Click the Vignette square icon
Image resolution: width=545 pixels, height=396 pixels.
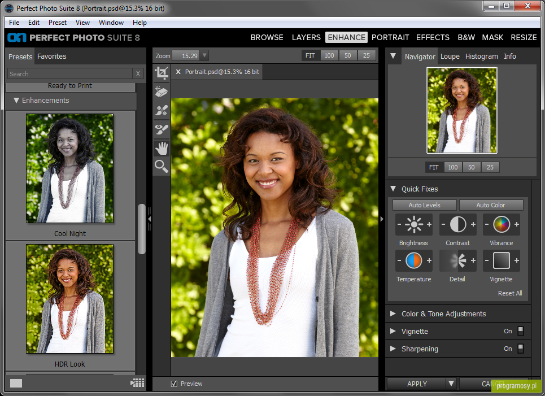pos(502,260)
